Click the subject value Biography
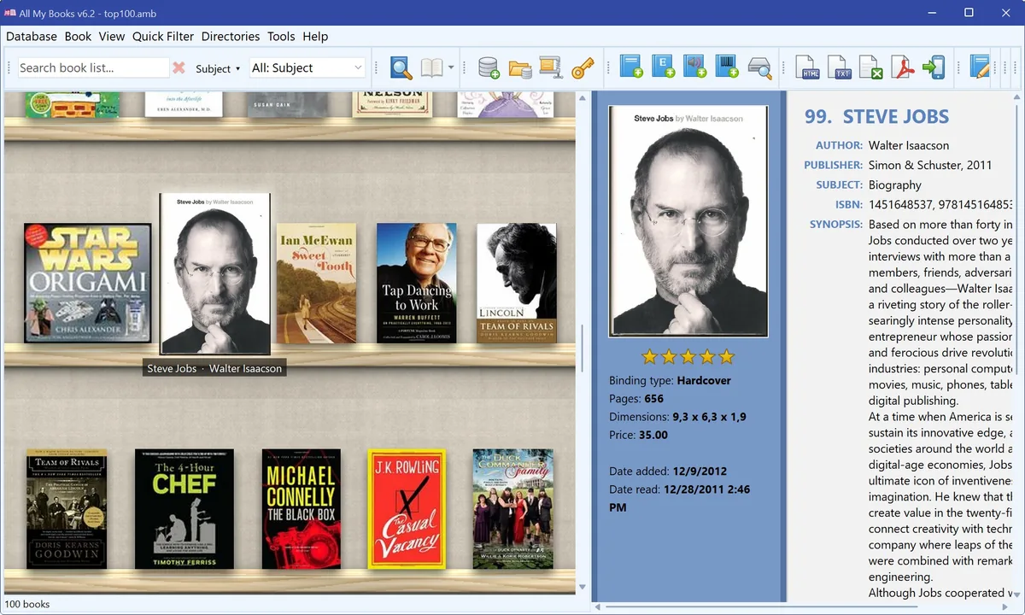 (895, 184)
